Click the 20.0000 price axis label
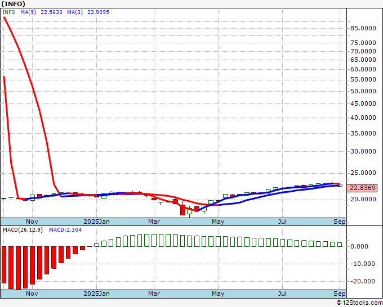 363,199
